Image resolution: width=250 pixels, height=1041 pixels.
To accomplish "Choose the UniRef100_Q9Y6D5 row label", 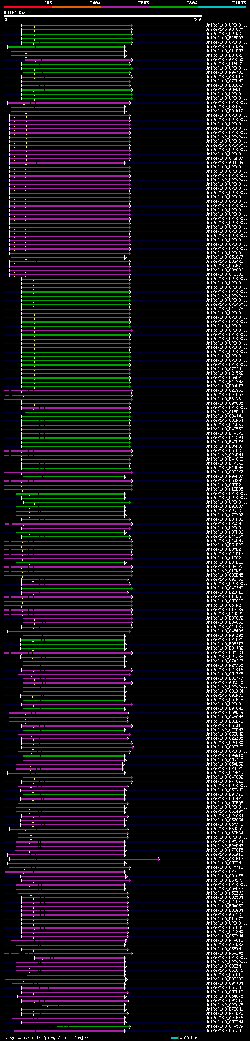I will coord(224,403).
